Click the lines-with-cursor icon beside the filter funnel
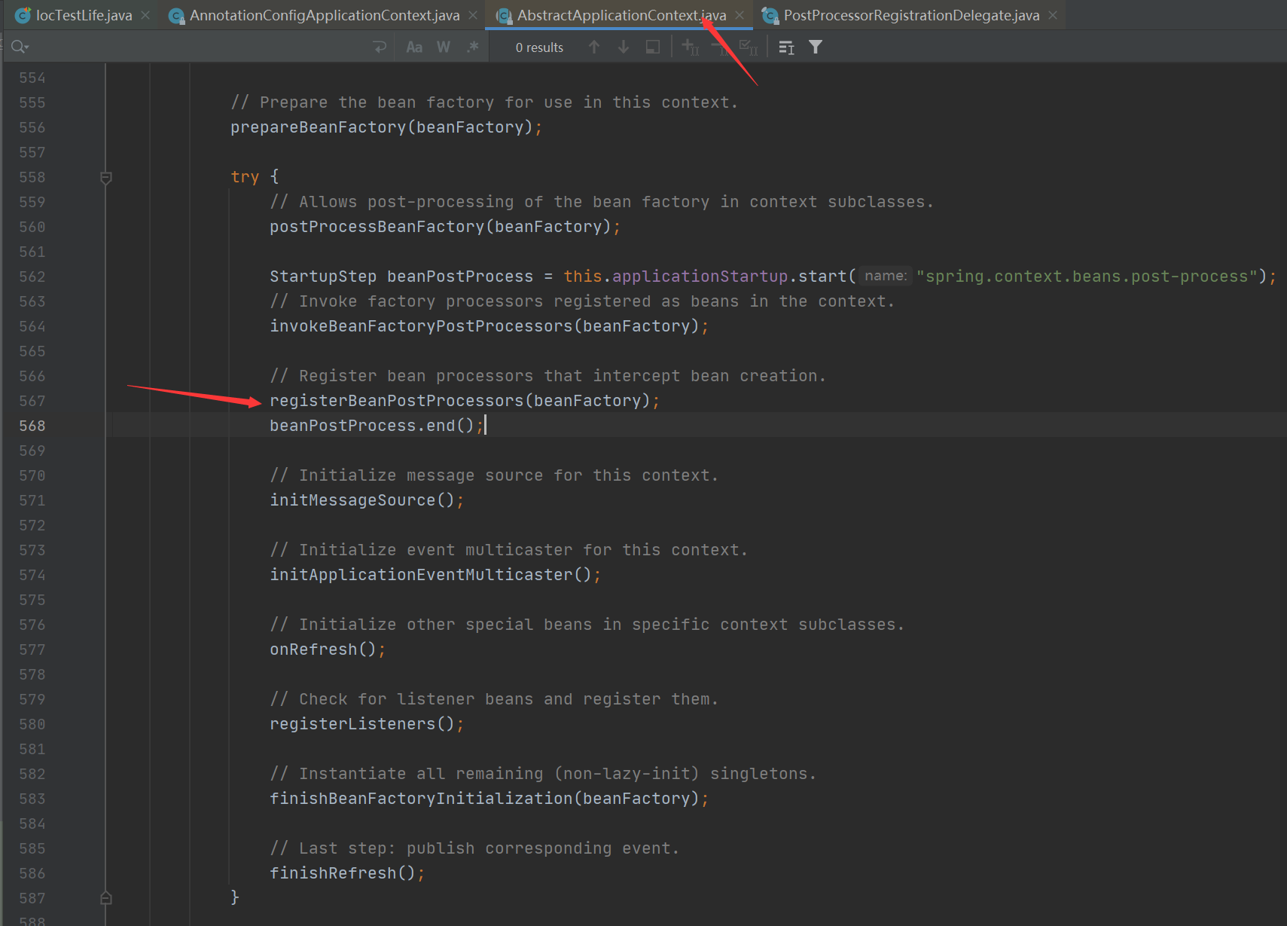 tap(787, 47)
